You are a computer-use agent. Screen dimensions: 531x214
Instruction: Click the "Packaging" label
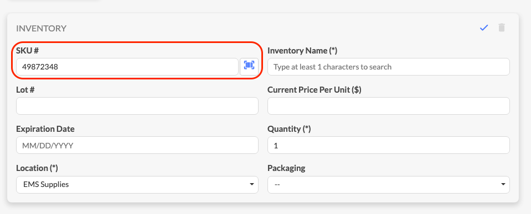(x=286, y=168)
